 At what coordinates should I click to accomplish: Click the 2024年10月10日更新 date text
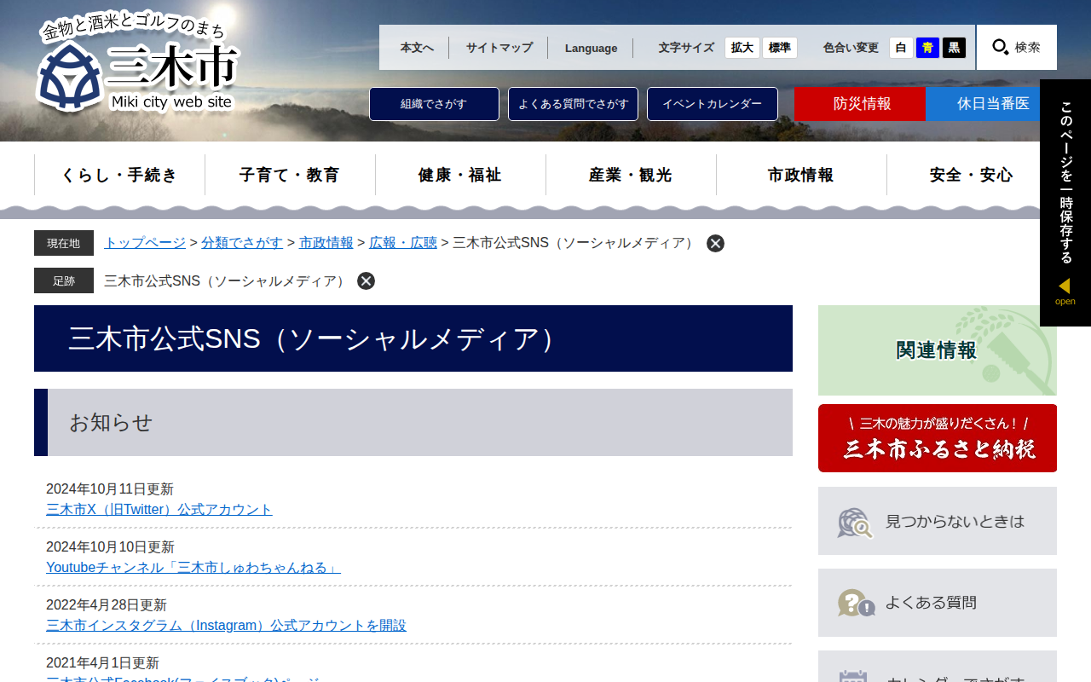click(110, 547)
